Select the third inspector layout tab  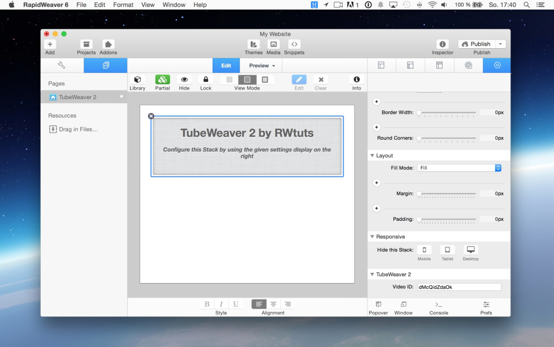tap(439, 65)
